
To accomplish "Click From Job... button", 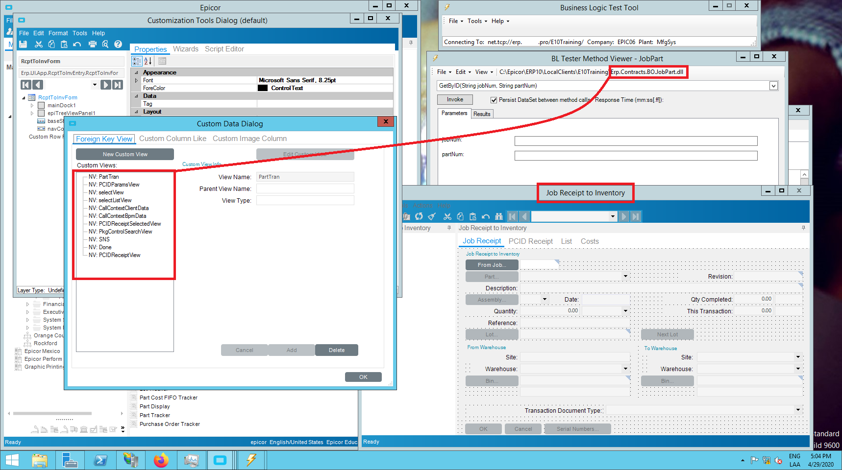I will point(492,265).
